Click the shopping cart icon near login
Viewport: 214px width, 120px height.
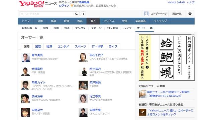pos(72,6)
